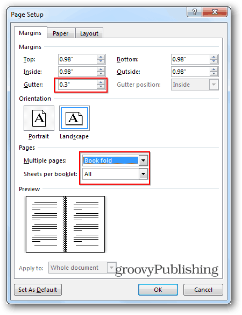Open the Gutter position dropdown
The width and height of the screenshot is (242, 315).
point(213,85)
